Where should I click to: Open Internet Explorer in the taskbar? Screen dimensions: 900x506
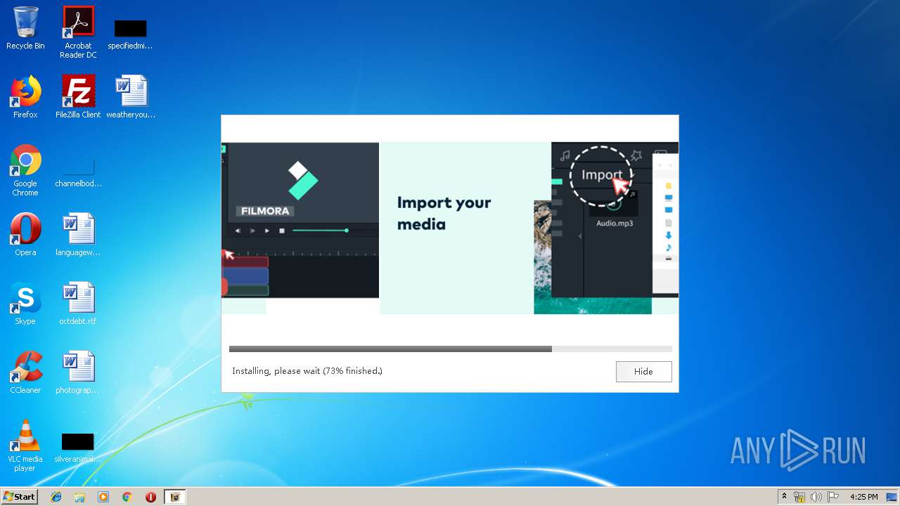point(56,497)
